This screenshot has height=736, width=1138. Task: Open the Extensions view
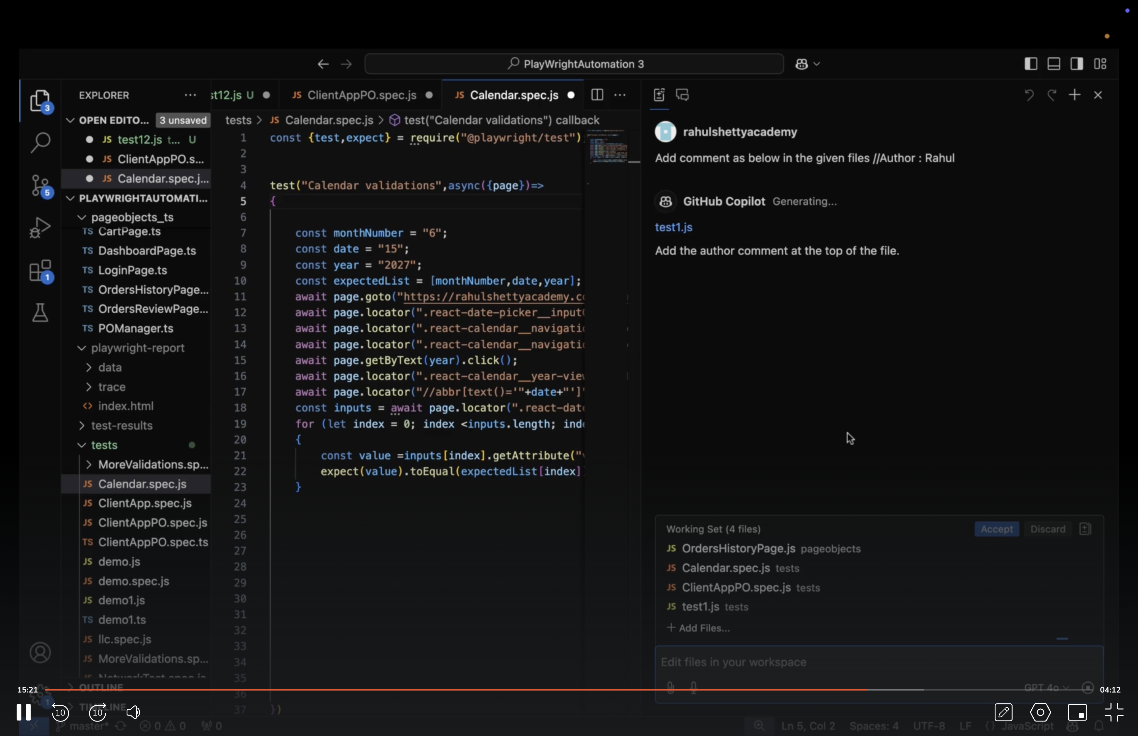click(x=40, y=271)
